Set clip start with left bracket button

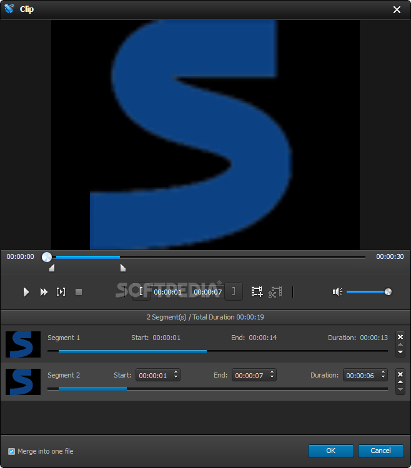pyautogui.click(x=141, y=291)
